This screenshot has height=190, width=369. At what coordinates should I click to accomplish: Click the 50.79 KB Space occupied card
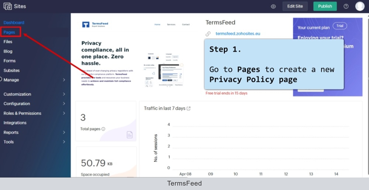point(106,162)
